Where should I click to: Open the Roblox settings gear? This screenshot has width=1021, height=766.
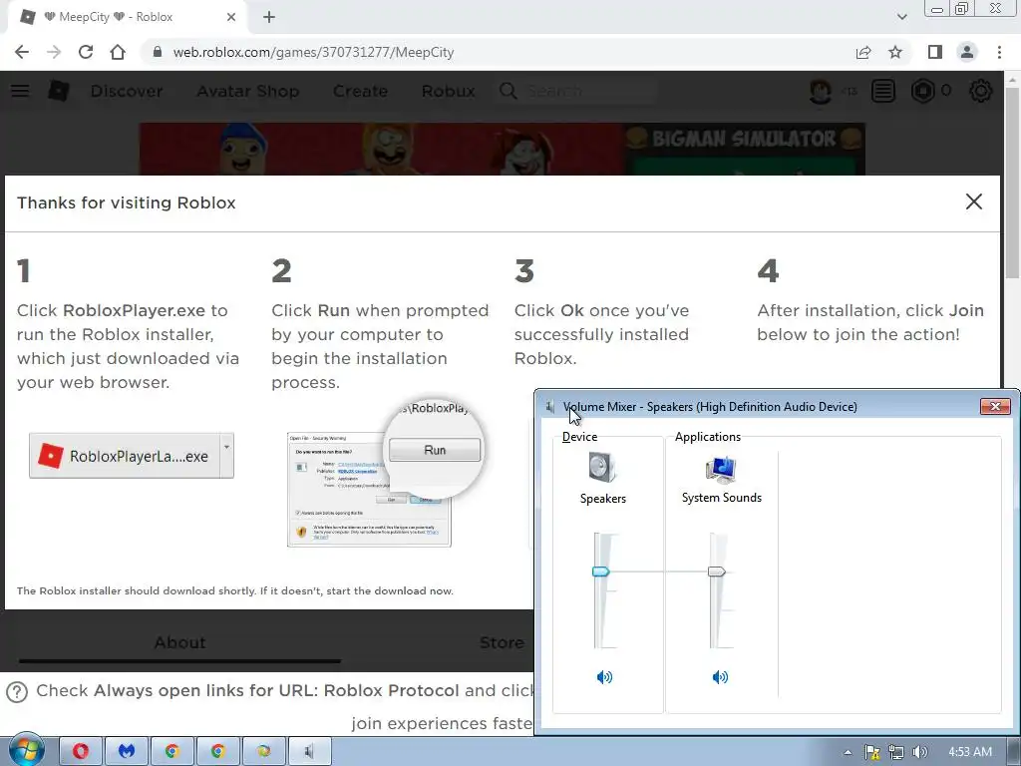(981, 91)
